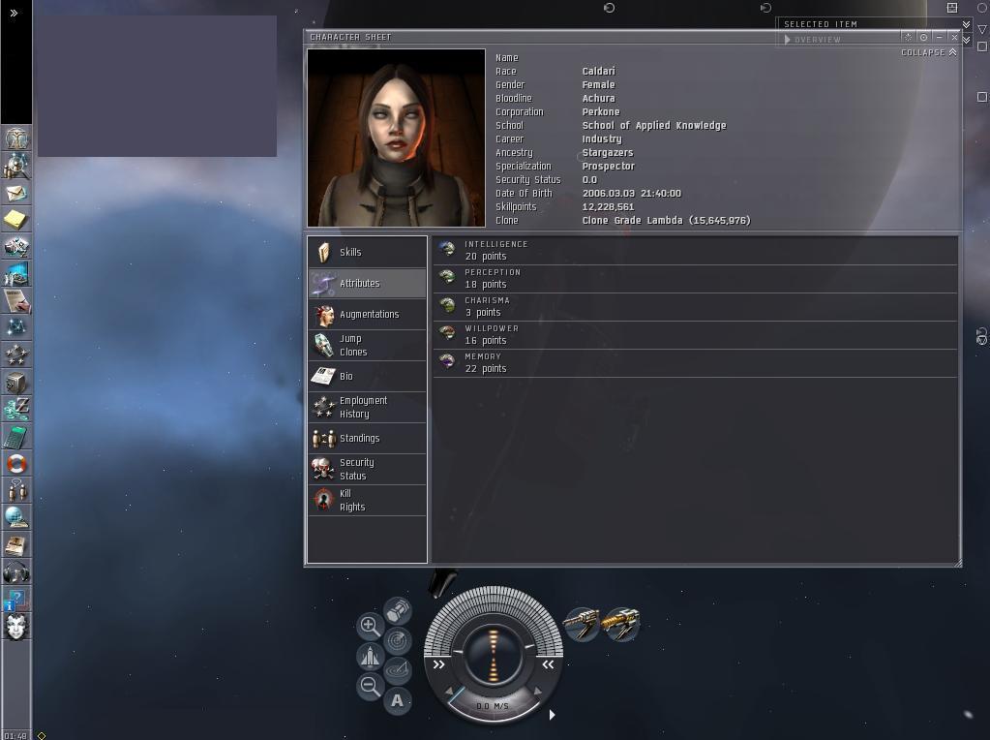990x740 pixels.
Task: Open the Augmentations tab
Action: click(x=367, y=314)
